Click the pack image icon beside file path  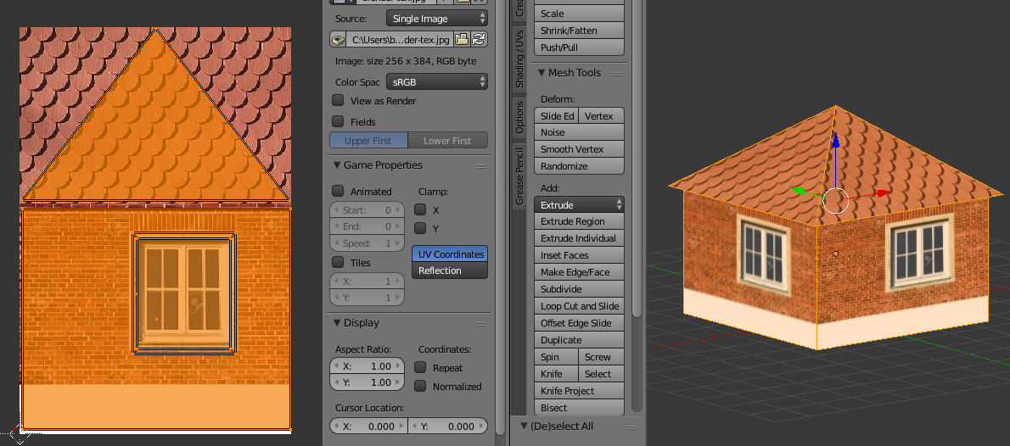pyautogui.click(x=338, y=40)
